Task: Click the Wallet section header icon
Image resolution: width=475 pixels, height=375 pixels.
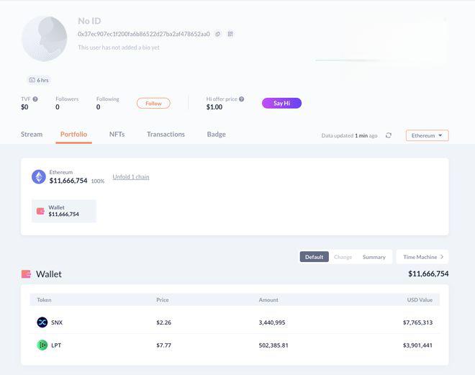Action: click(26, 274)
